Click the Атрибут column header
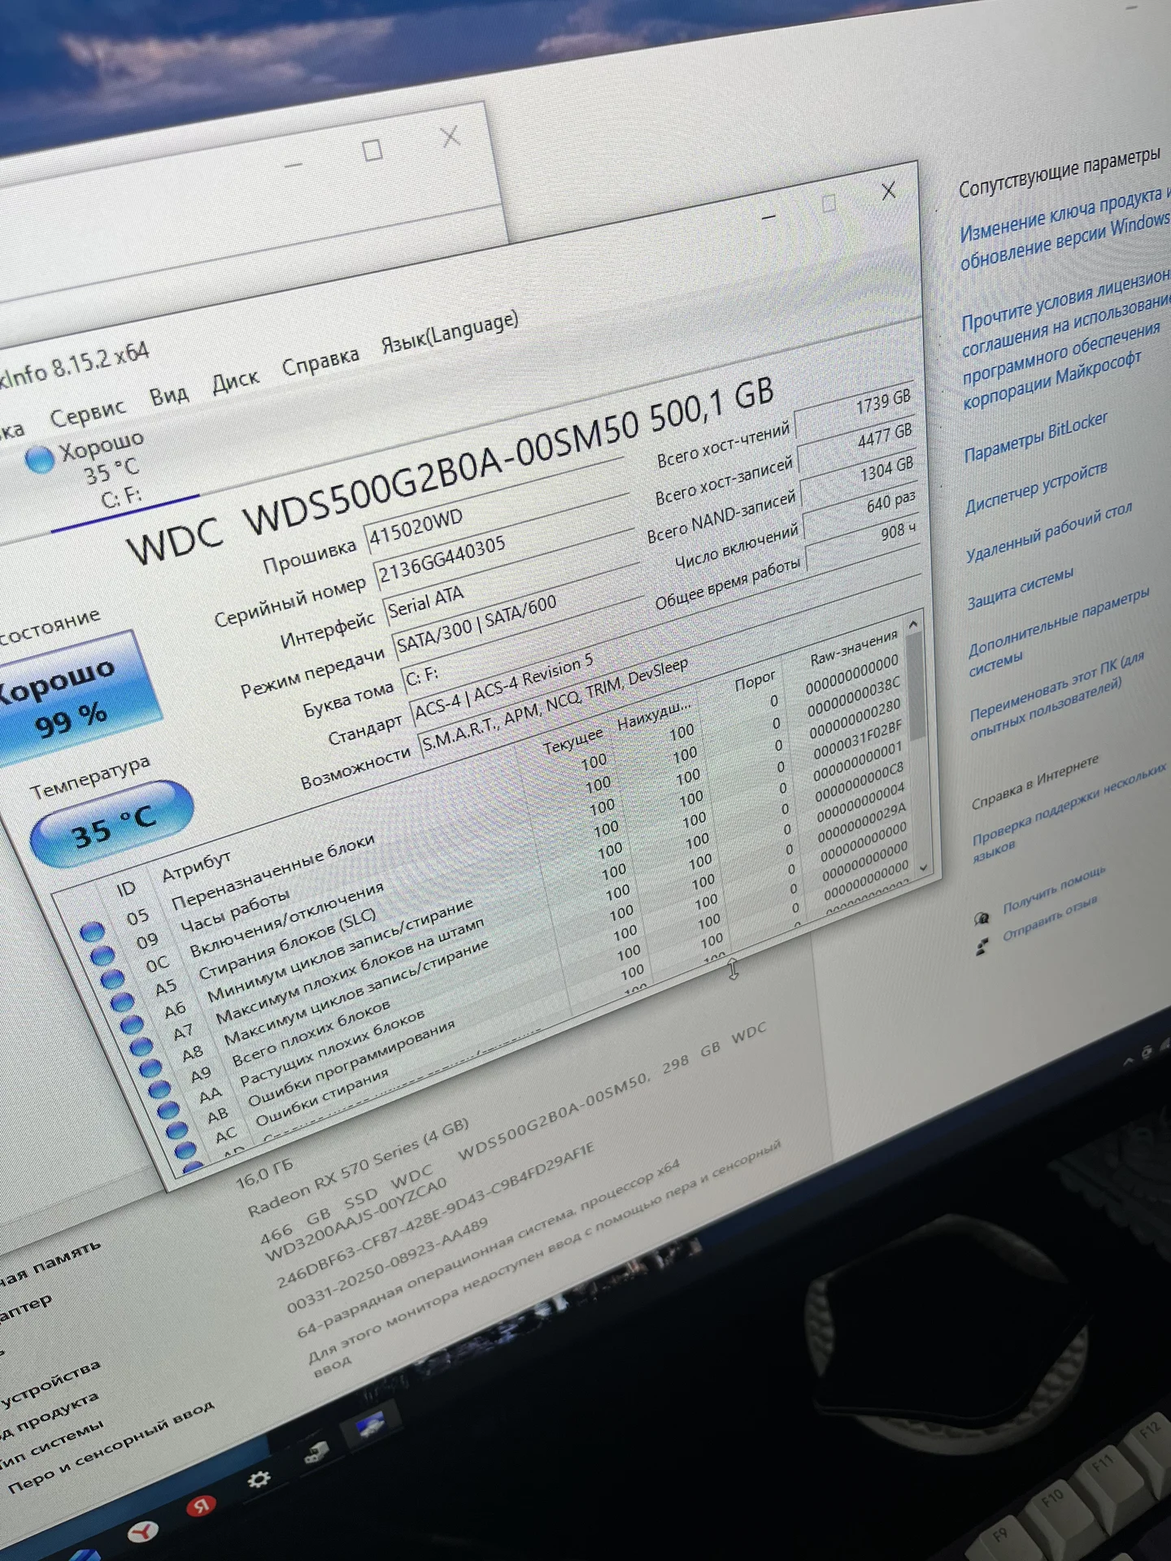The width and height of the screenshot is (1171, 1561). pyautogui.click(x=196, y=867)
